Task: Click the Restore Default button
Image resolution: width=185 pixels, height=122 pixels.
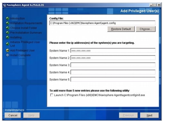Action: pyautogui.click(x=121, y=29)
